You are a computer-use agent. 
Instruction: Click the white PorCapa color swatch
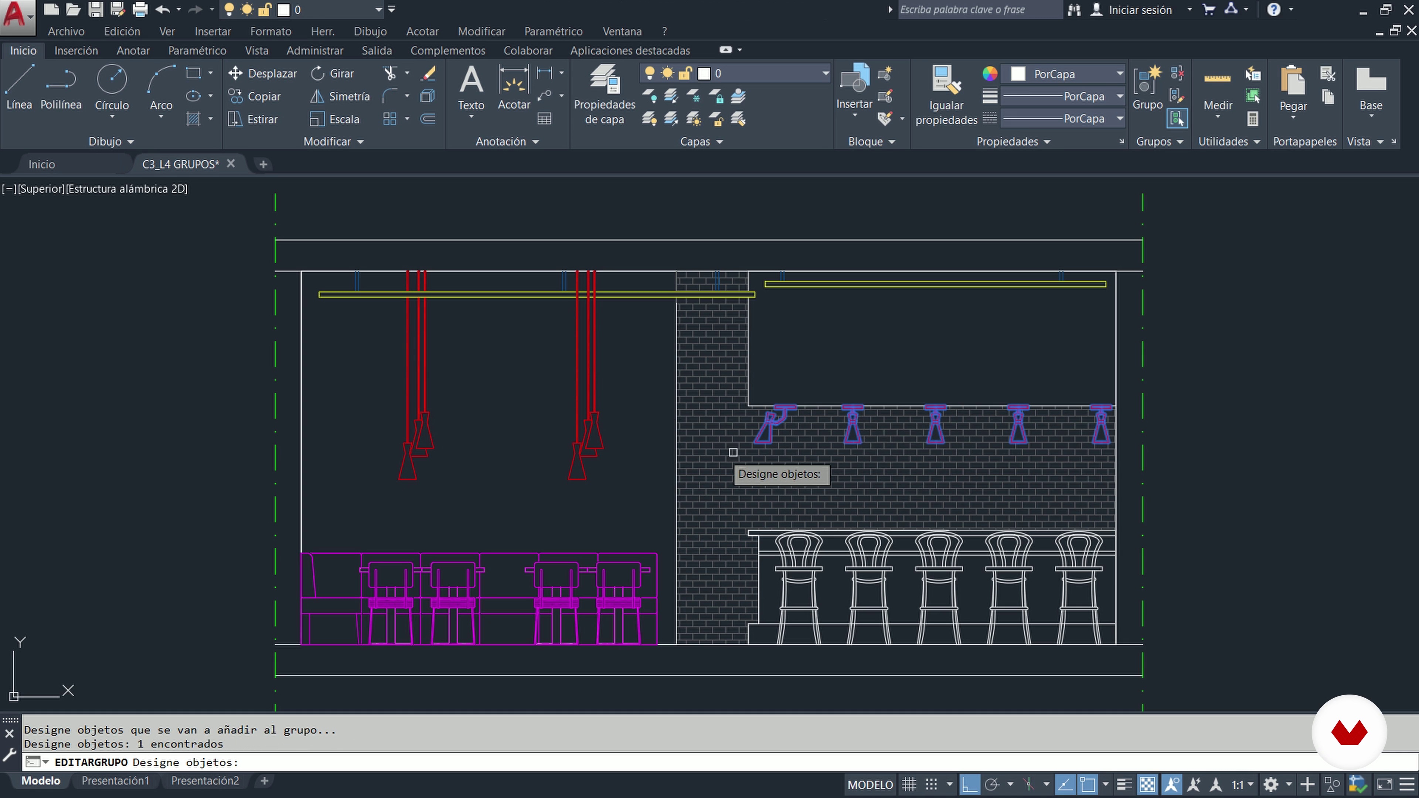point(1017,74)
